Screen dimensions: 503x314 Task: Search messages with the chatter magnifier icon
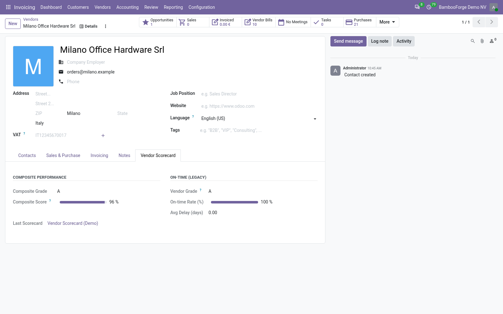tap(473, 41)
